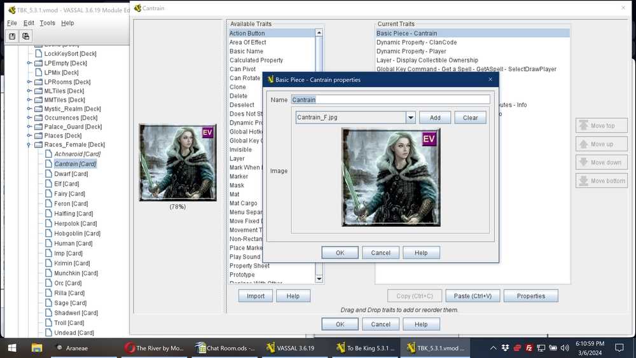Click the save toolbar icon in module editor
636x358 pixels.
click(x=12, y=36)
